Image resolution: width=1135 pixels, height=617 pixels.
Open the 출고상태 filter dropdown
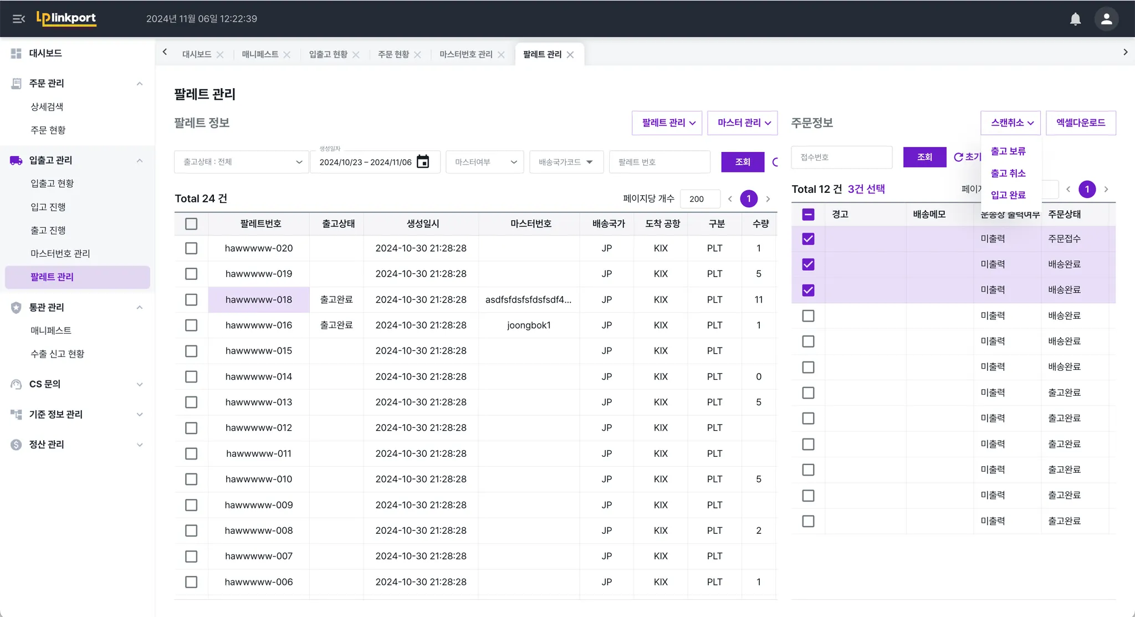241,162
